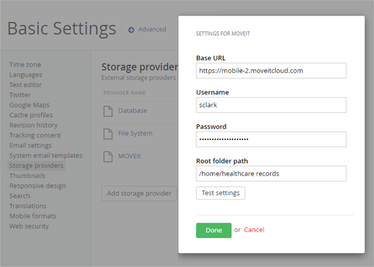This screenshot has width=374, height=267.
Task: Open the Mobile formats settings
Action: (32, 216)
